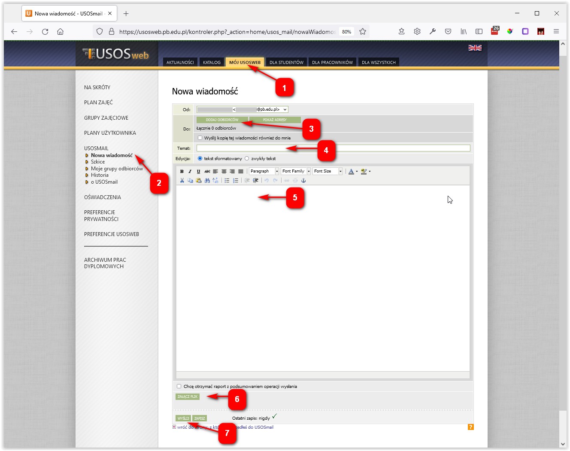Open the KATALOG tab
This screenshot has height=451, width=570.
[212, 62]
